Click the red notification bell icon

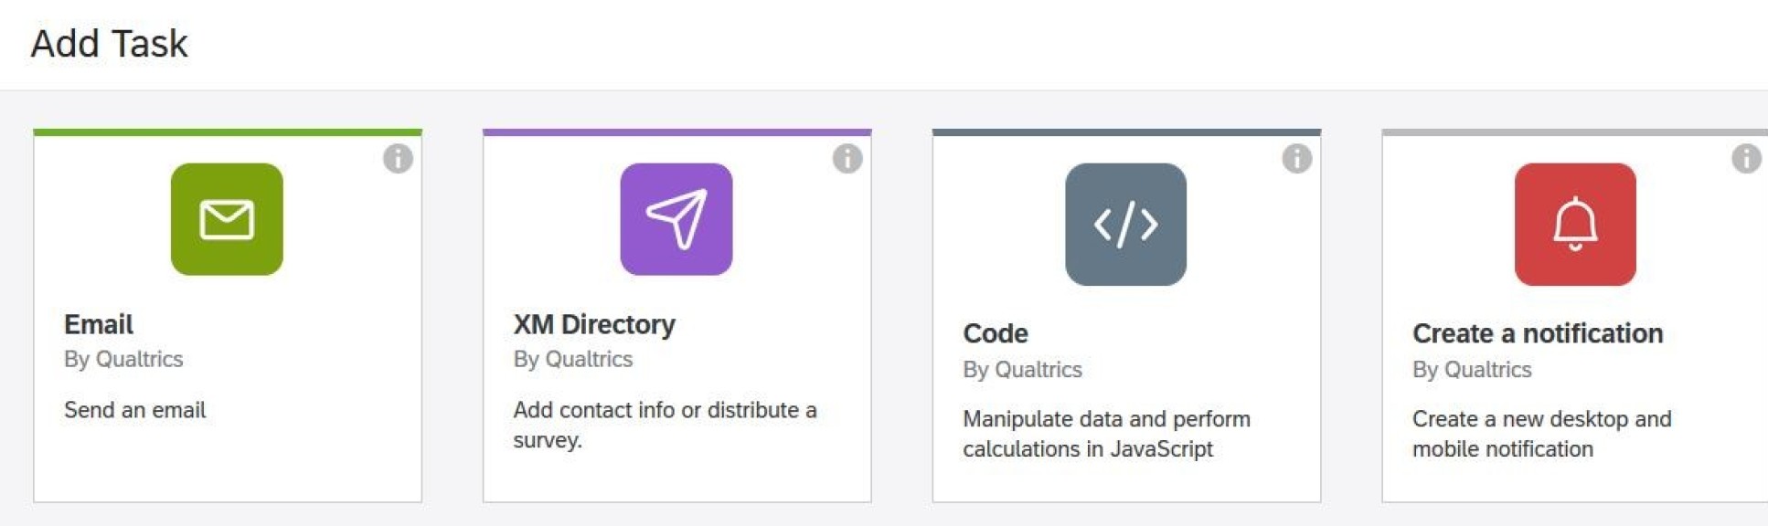coord(1575,225)
